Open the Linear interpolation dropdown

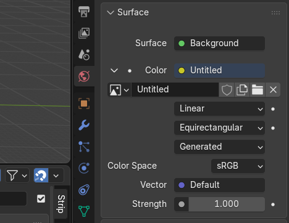219,108
